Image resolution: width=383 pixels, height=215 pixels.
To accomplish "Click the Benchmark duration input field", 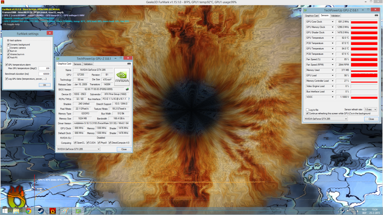I will tap(44, 74).
